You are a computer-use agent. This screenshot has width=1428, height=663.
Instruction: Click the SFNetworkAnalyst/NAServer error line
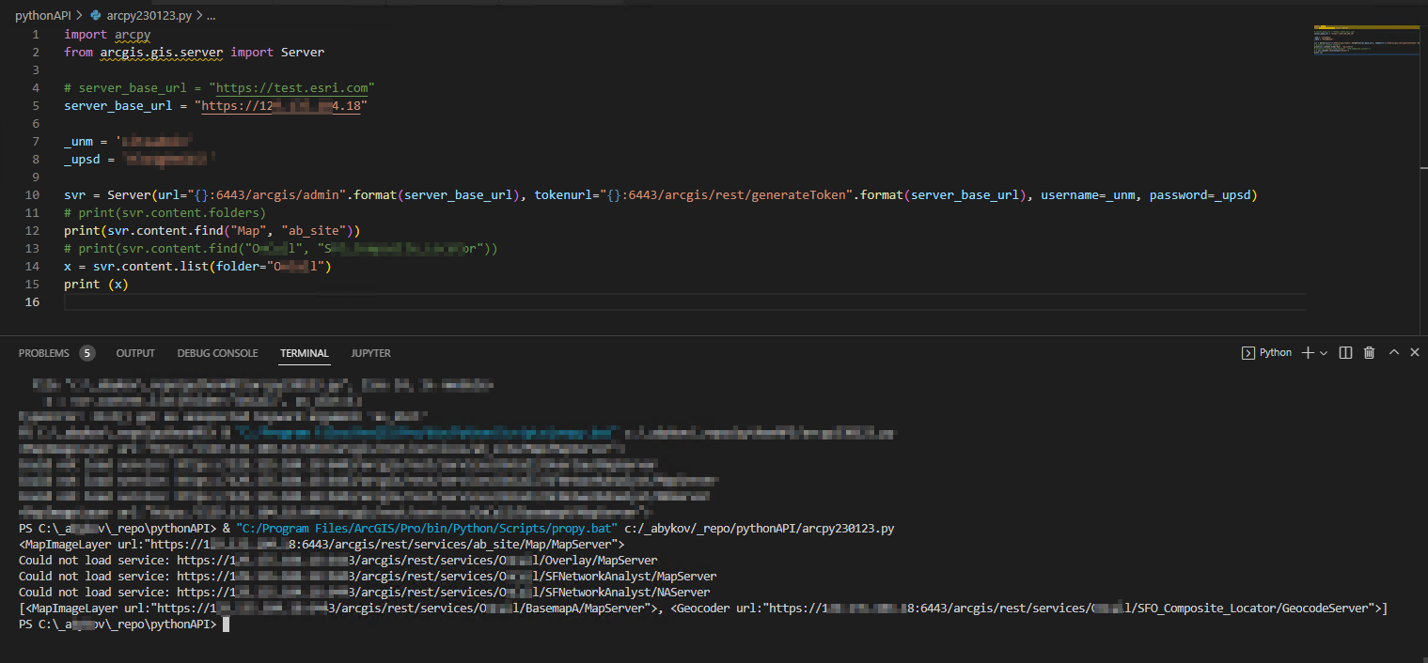365,593
